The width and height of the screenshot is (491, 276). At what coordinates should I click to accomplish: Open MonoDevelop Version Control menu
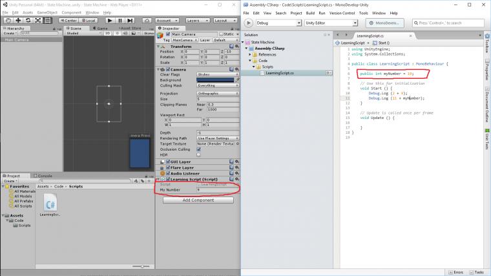[x=342, y=13]
